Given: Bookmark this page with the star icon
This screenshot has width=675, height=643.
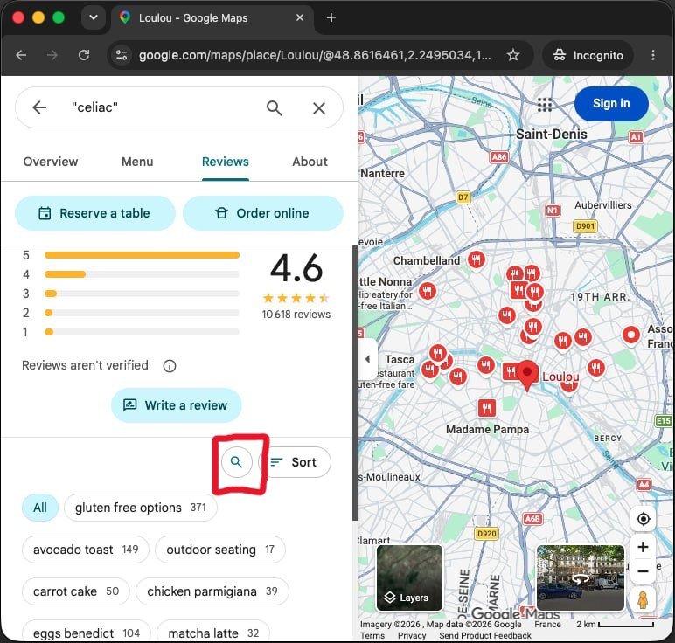Looking at the screenshot, I should click(512, 55).
